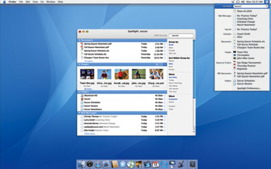Open the Trash in the Dock

[x=192, y=164]
